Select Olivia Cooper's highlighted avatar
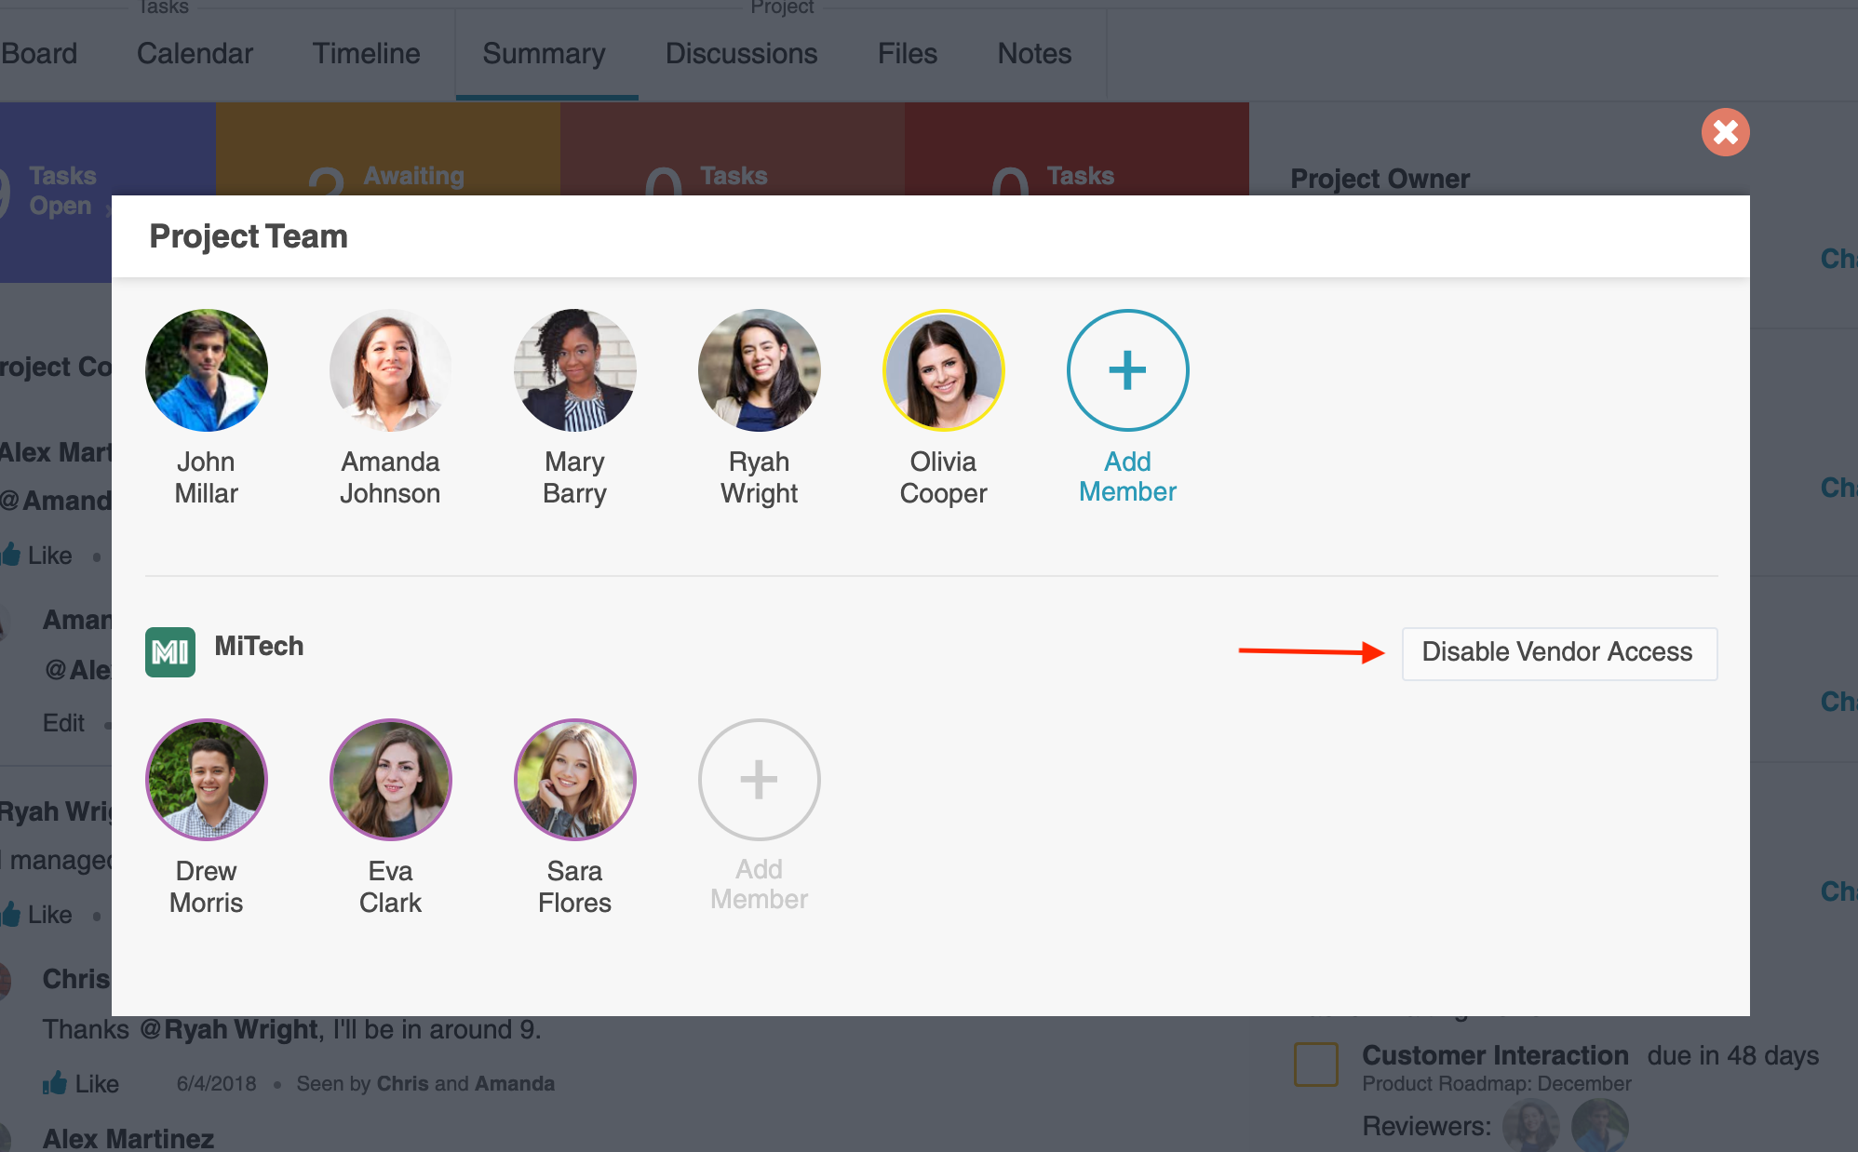The width and height of the screenshot is (1858, 1152). tap(943, 370)
